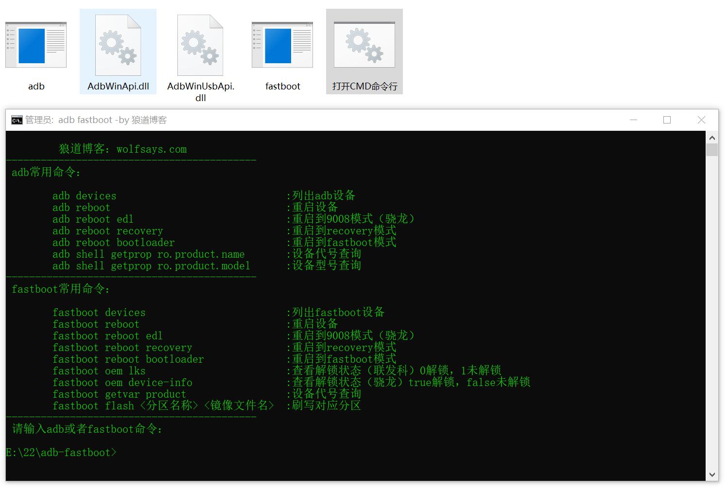This screenshot has height=493, width=728.
Task: Click the 'adb devices' command line
Action: coord(85,196)
